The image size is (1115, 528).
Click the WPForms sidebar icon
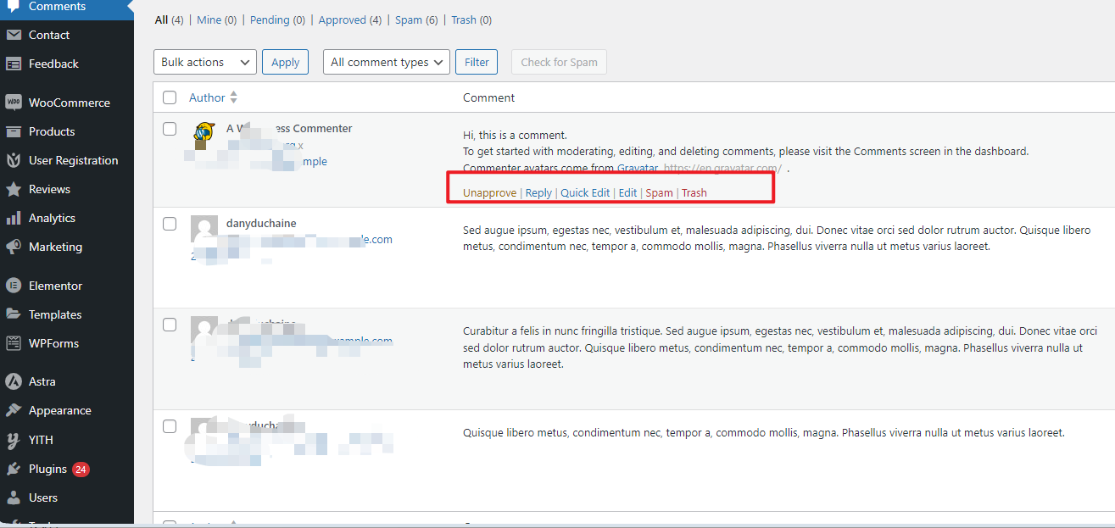point(54,342)
